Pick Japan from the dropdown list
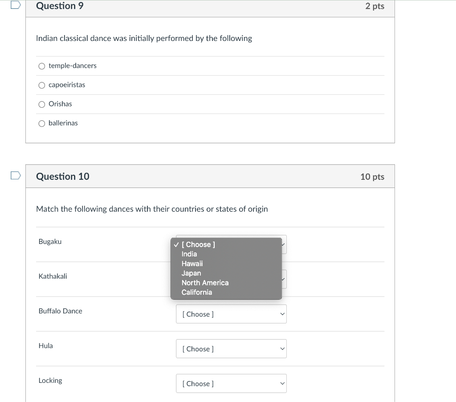456x402 pixels. pyautogui.click(x=191, y=273)
